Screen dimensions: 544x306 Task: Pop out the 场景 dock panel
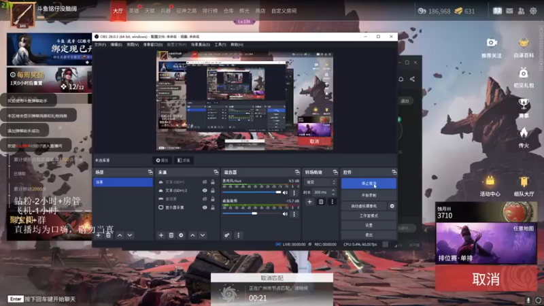coord(150,172)
